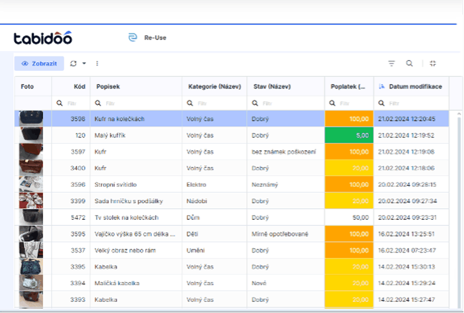
Task: Click the Kód filter input field
Action: [x=73, y=103]
